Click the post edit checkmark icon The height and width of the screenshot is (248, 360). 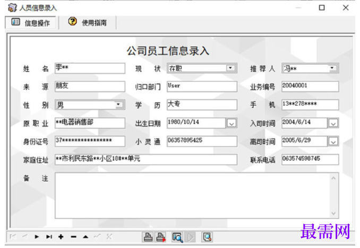coord(97,236)
